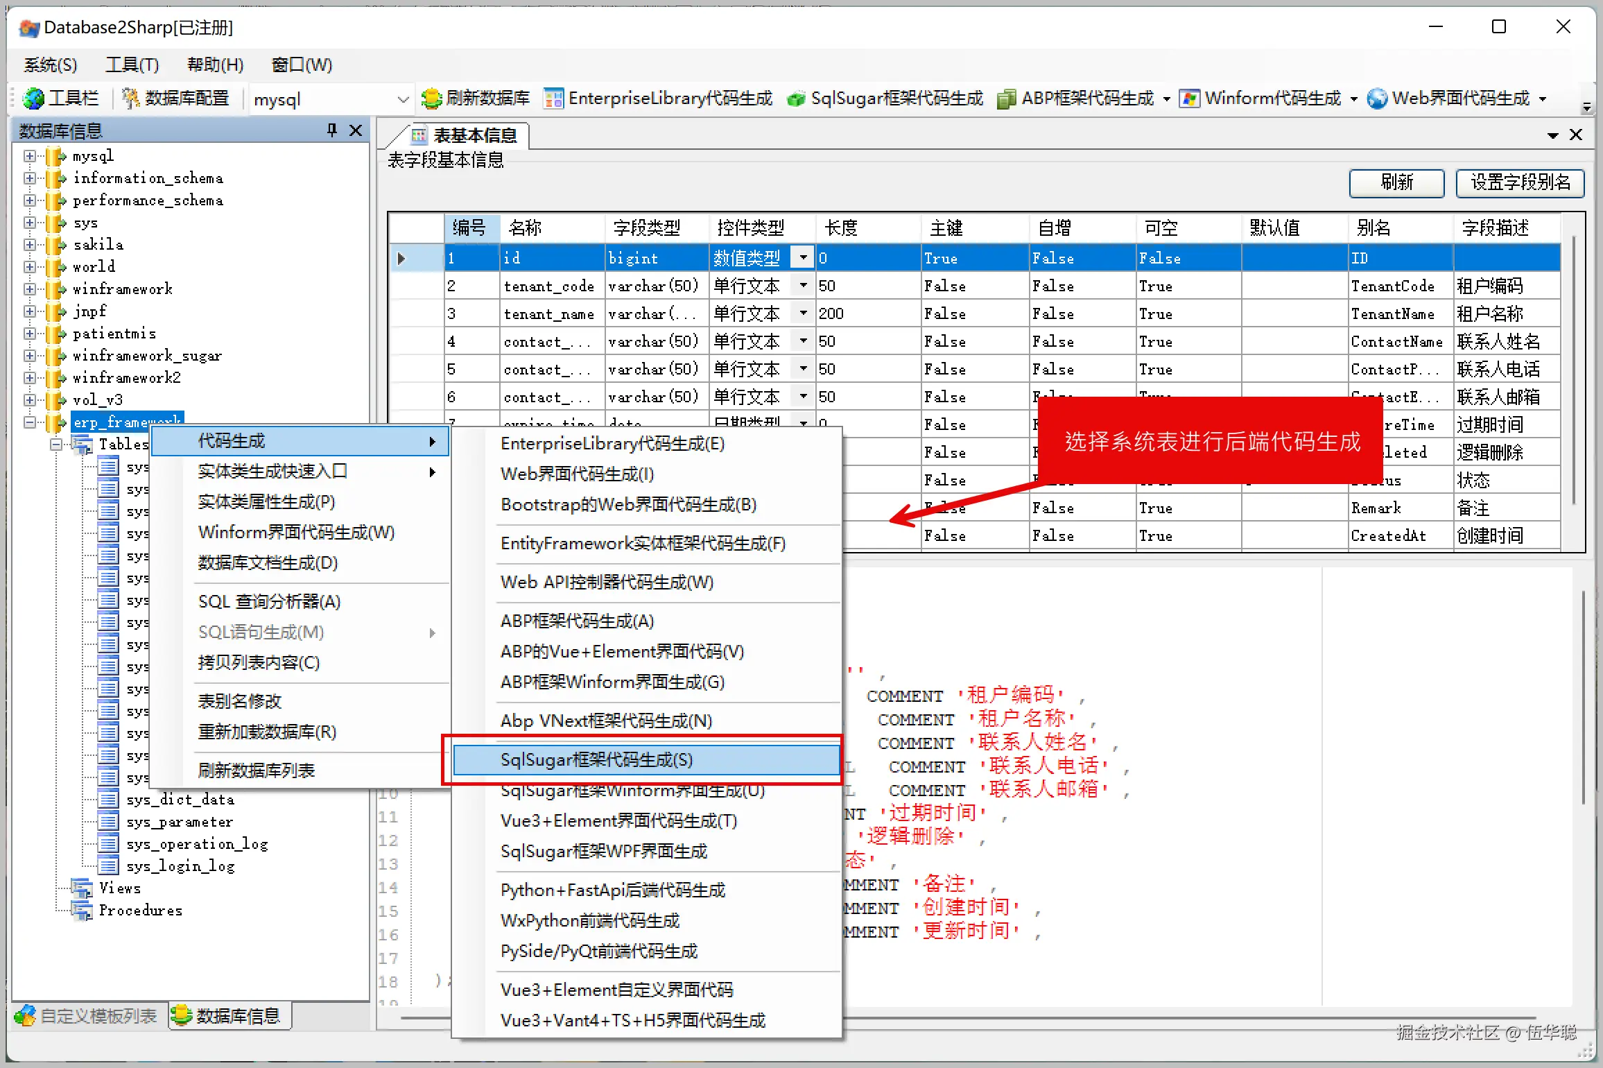
Task: Toggle auto-hide pin on 数据库信息 panel
Action: (x=331, y=130)
